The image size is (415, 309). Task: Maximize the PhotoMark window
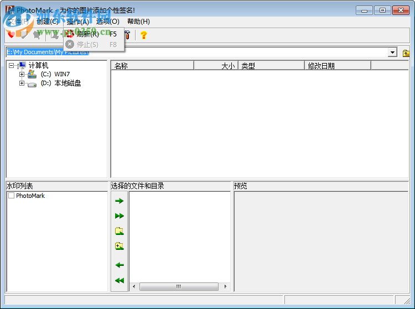(382, 11)
